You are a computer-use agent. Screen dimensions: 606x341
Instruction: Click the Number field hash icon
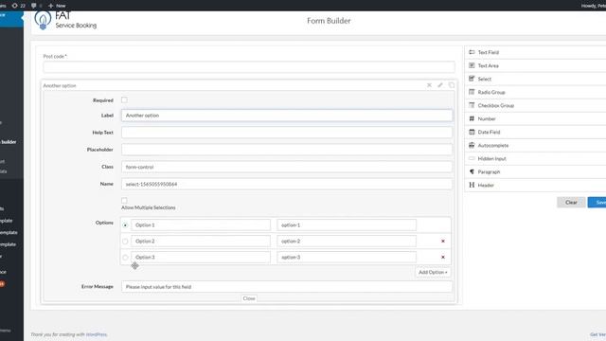[472, 118]
